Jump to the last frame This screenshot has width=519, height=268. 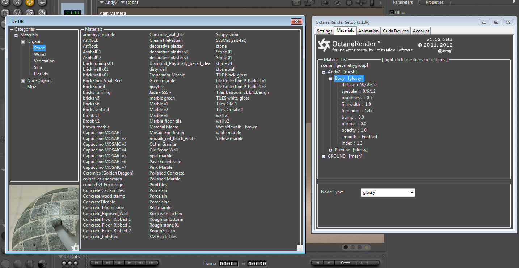[x=107, y=263]
